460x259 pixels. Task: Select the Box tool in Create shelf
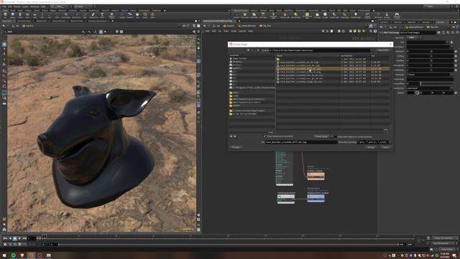5,14
